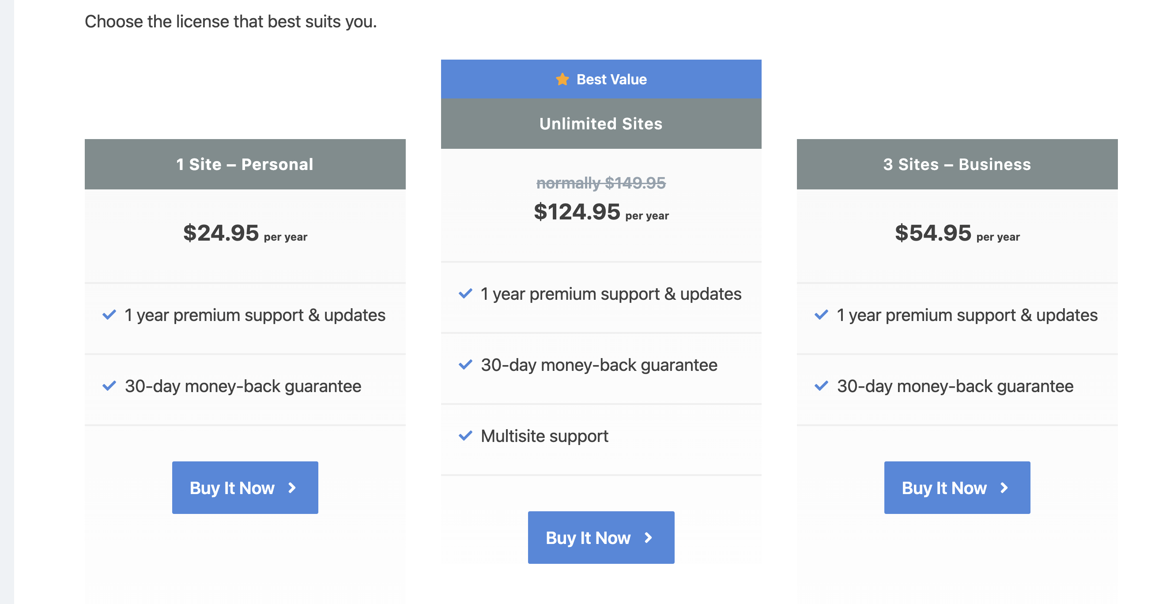This screenshot has width=1170, height=604.
Task: Click the Unlimited Sites money-back checkmark
Action: coord(465,364)
